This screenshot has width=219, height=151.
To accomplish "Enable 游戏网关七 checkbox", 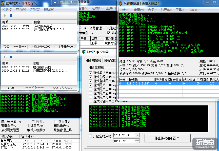I will click(x=90, y=97).
